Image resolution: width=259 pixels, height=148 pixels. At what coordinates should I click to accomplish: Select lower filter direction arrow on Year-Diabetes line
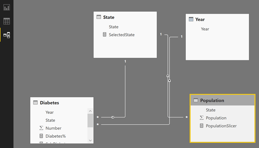170,81
